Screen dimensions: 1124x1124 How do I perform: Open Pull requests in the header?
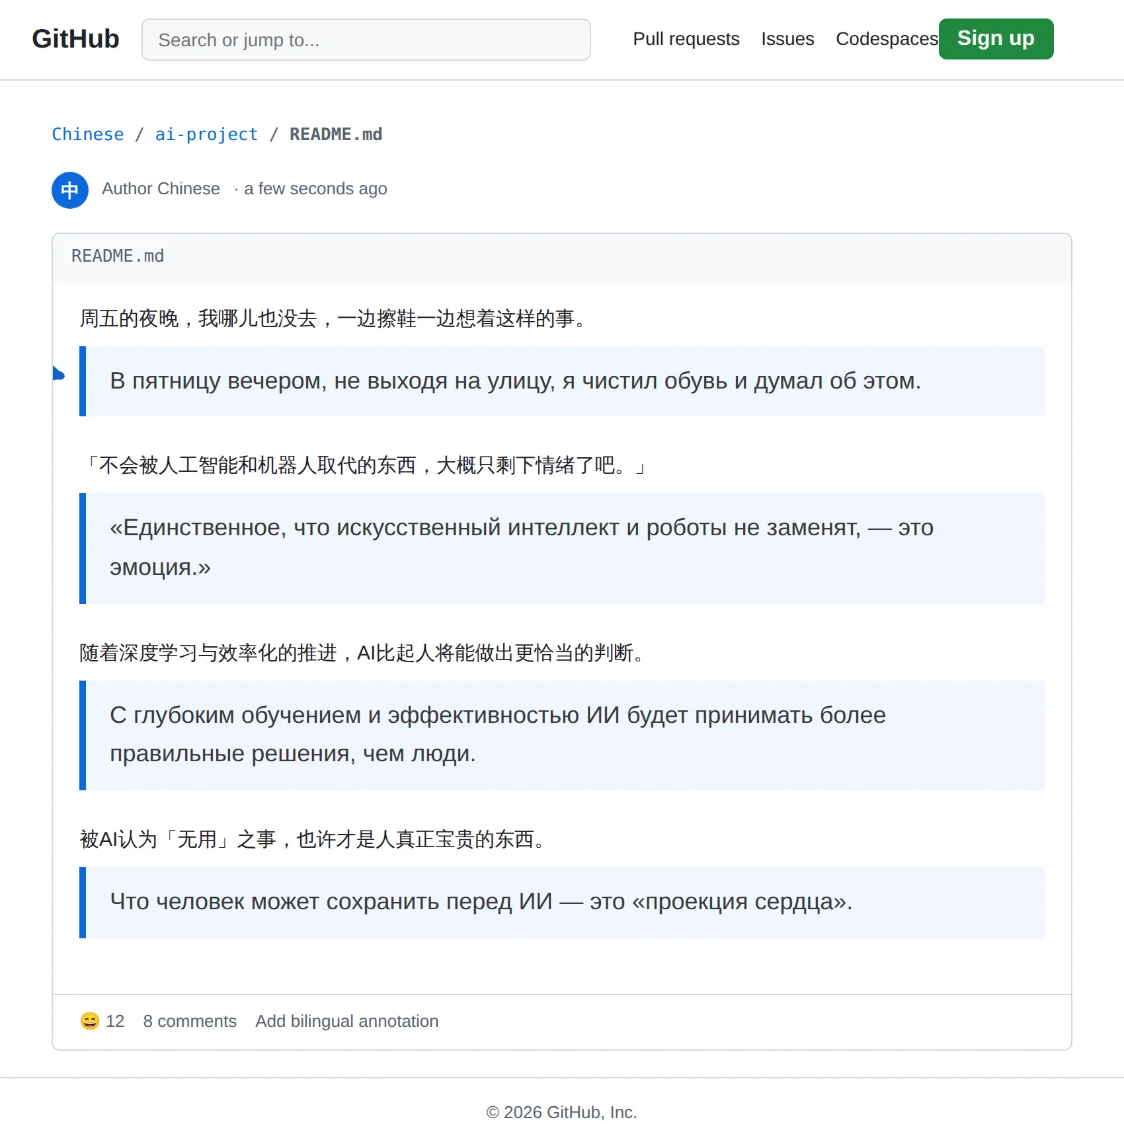point(686,39)
